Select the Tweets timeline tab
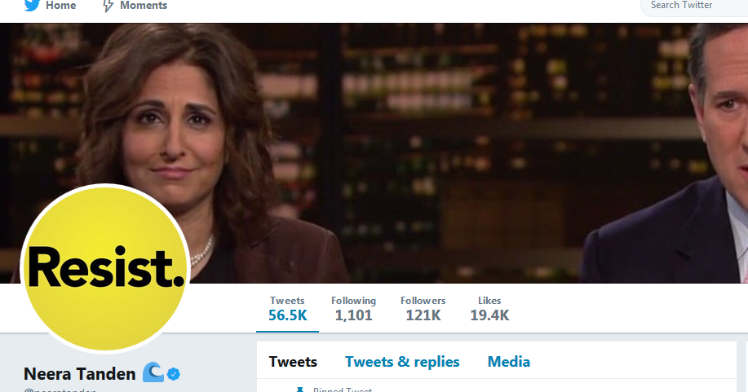Image resolution: width=748 pixels, height=392 pixels. pos(293,362)
